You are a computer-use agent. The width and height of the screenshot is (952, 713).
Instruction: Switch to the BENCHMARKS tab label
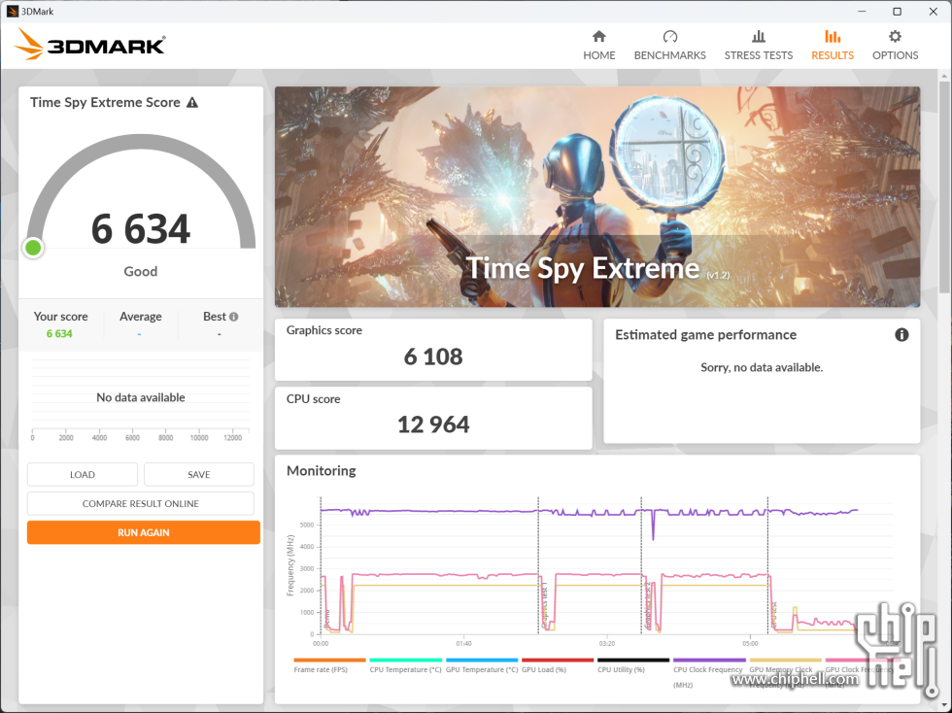(669, 55)
